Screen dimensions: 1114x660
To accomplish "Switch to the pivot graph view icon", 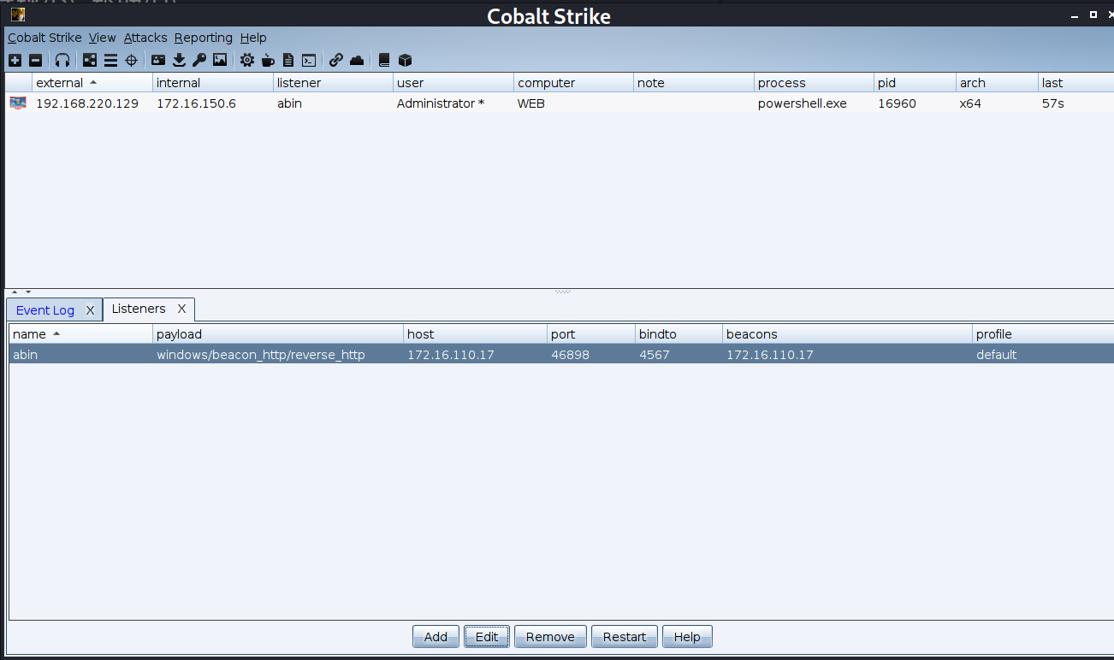I will [x=90, y=60].
